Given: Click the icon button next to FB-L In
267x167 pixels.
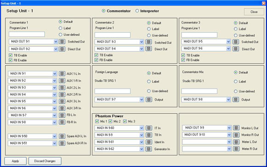Looking at the screenshot, I should point(62,115).
